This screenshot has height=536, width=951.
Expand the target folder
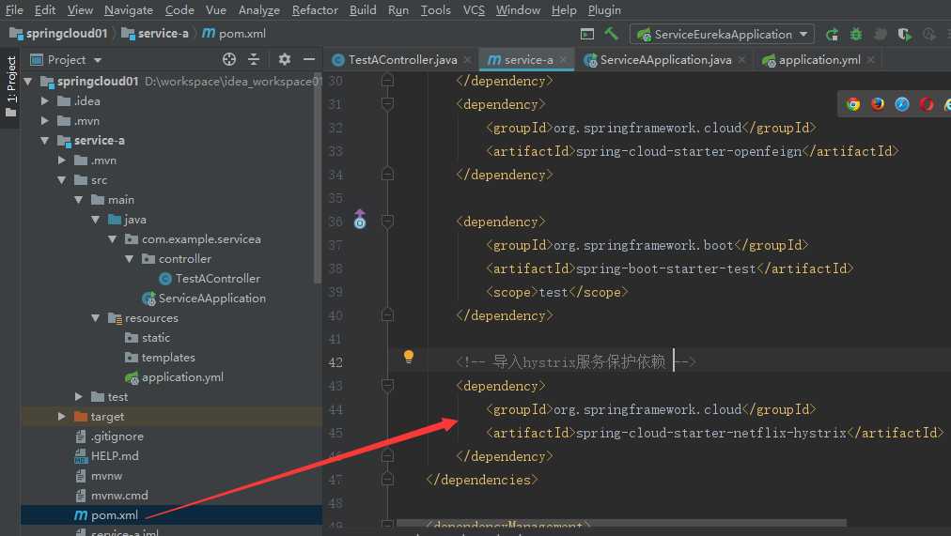click(61, 417)
